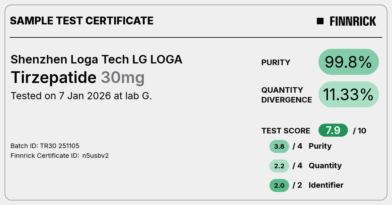Screen dimensions: 392x205
Task: Click the Quantity score row label
Action: point(325,166)
